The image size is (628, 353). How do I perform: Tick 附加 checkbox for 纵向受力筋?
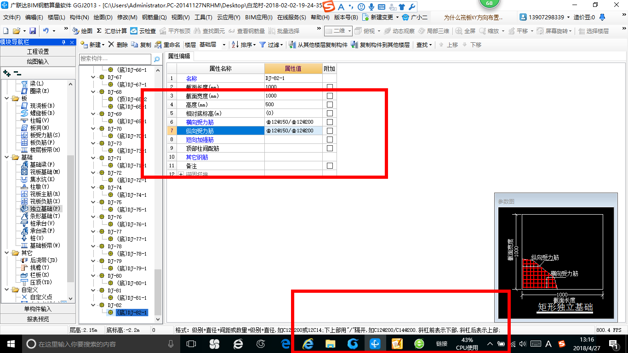click(x=330, y=131)
